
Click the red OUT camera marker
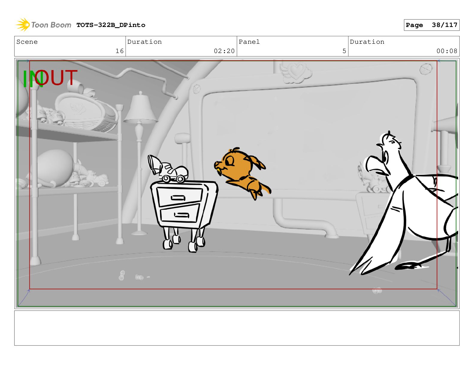pos(56,78)
